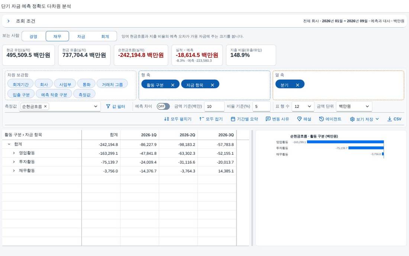The height and width of the screenshot is (256, 409).
Task: Select the 측정값 dimension chip
Action: pos(84,95)
